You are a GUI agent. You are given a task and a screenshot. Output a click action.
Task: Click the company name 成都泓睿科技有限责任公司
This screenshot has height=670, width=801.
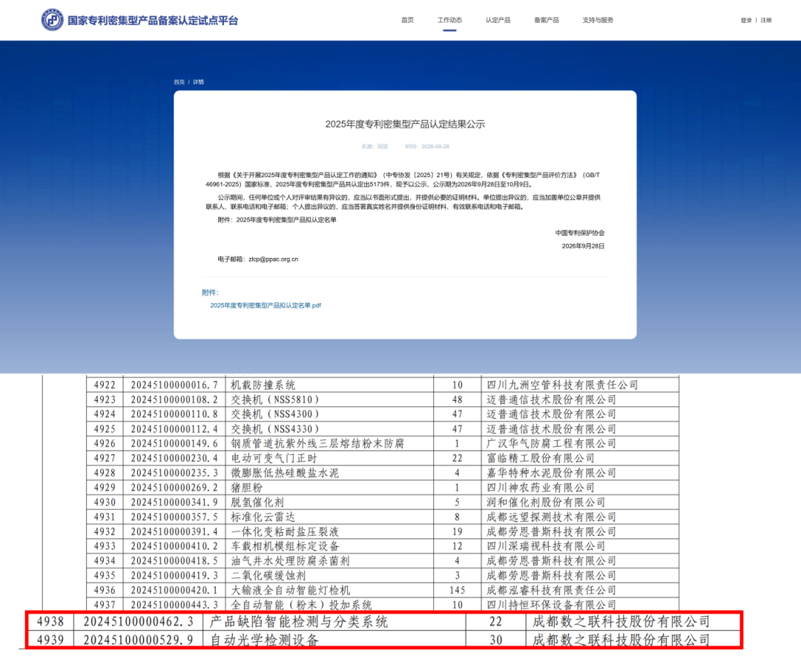point(551,591)
